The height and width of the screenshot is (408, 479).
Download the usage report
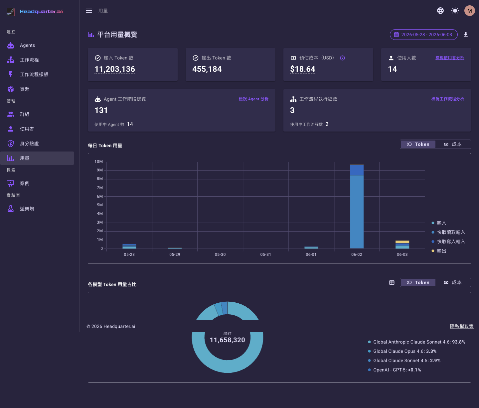click(x=466, y=35)
